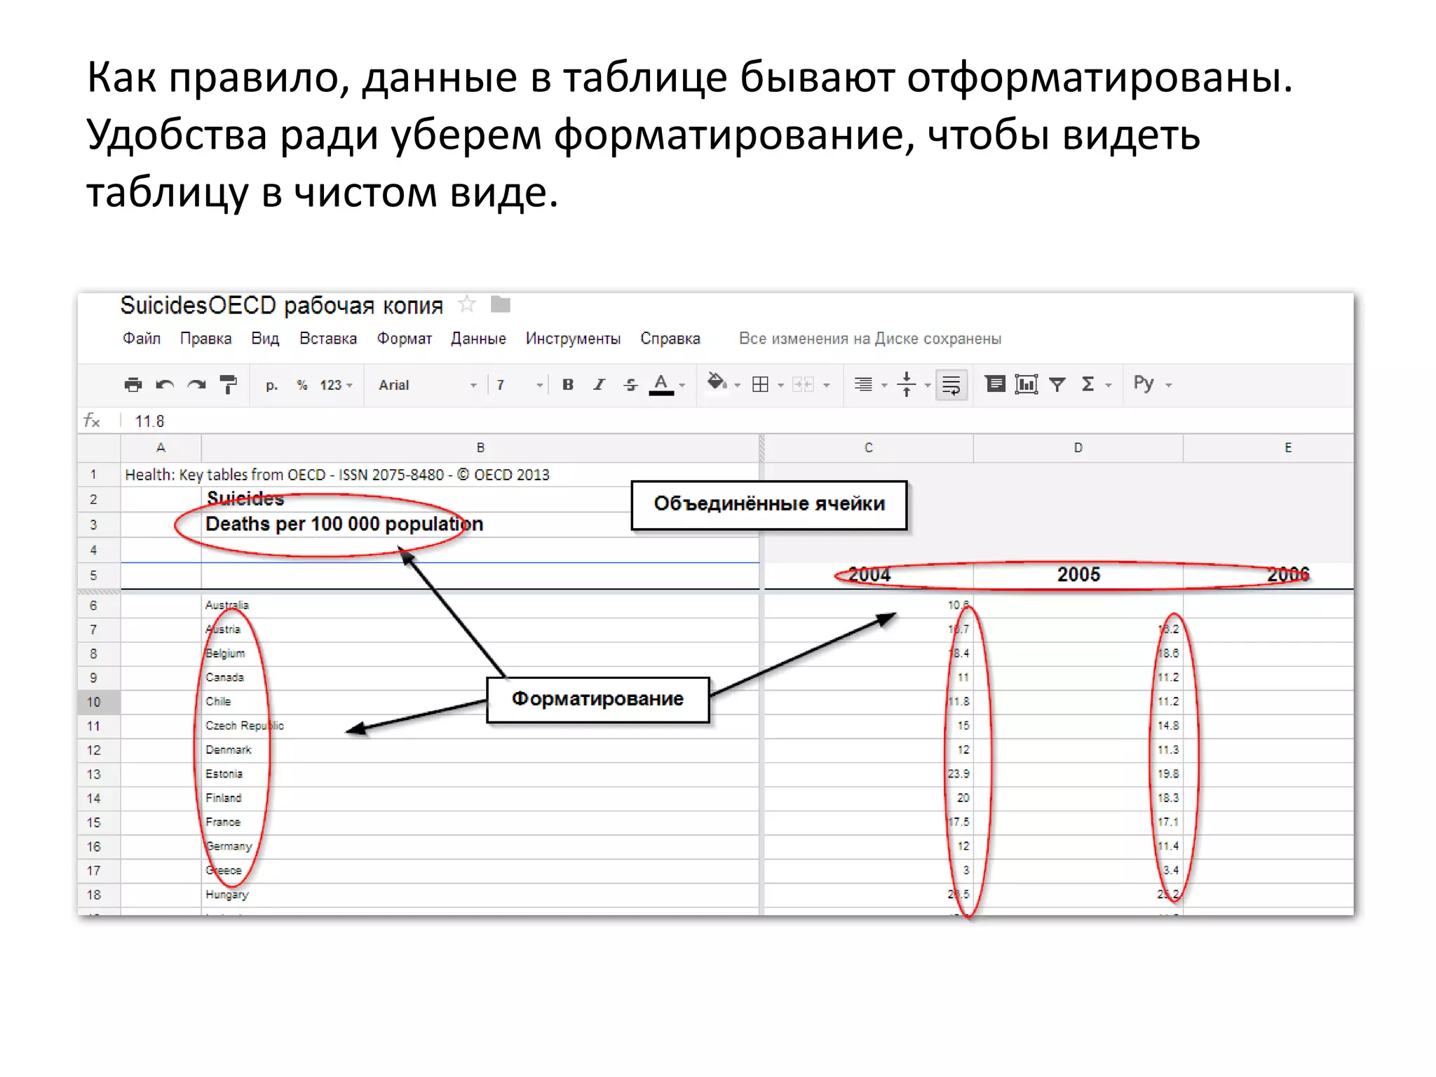Image resolution: width=1436 pixels, height=1077 pixels.
Task: Toggle italic formatting
Action: coord(599,384)
